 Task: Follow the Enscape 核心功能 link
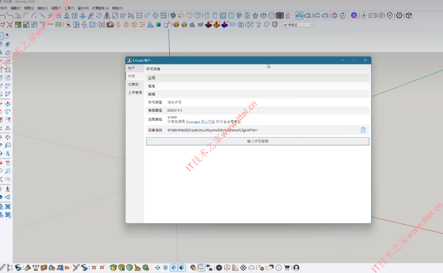click(200, 122)
